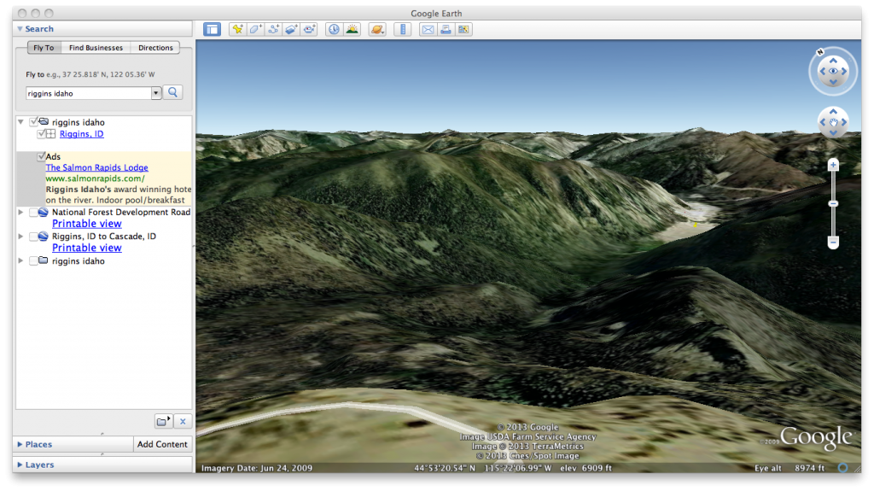Click the elev 6909 ft readout
This screenshot has height=491, width=874.
tap(586, 468)
